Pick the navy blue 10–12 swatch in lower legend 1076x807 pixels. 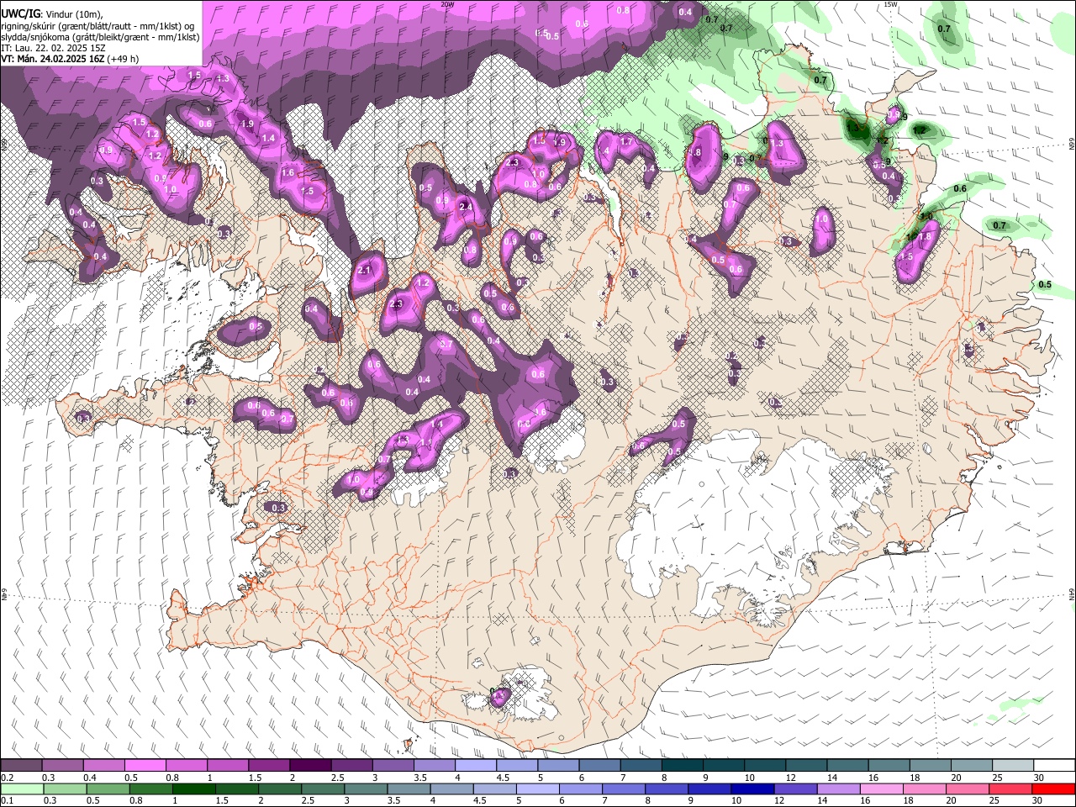[x=754, y=789]
